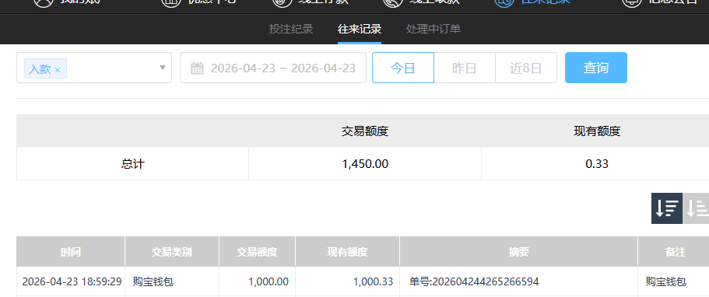709x297 pixels.
Task: Click the 现有额度 header in summary table
Action: (x=597, y=131)
